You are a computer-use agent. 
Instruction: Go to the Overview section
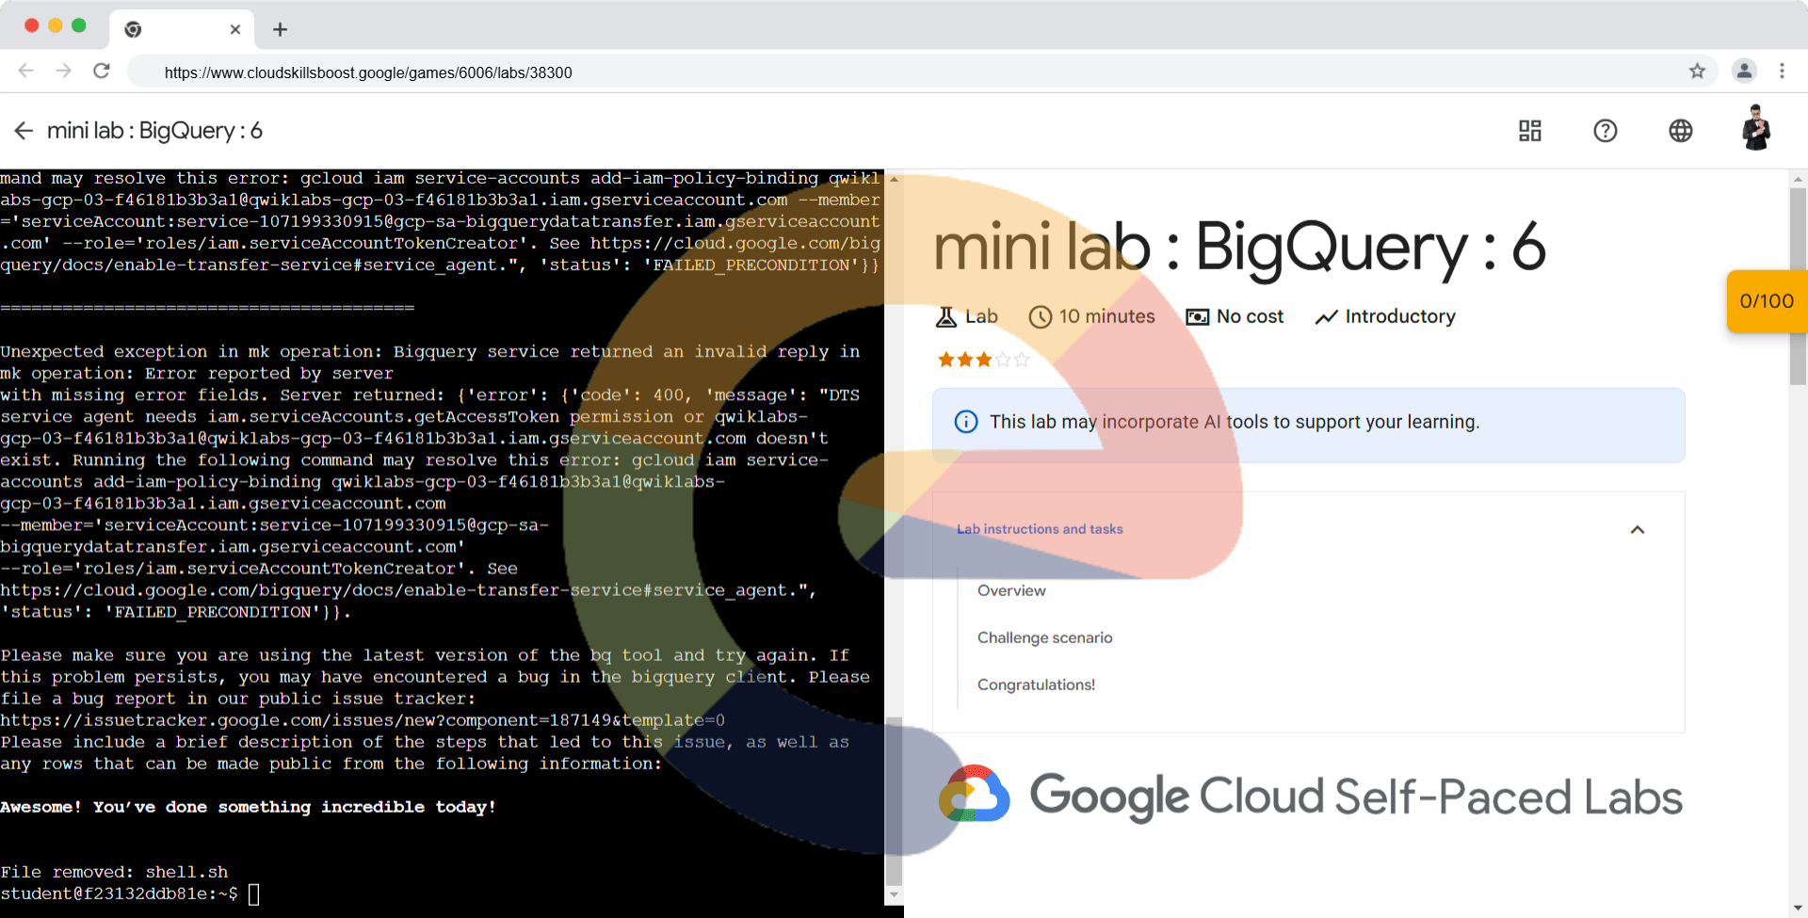tap(1011, 591)
